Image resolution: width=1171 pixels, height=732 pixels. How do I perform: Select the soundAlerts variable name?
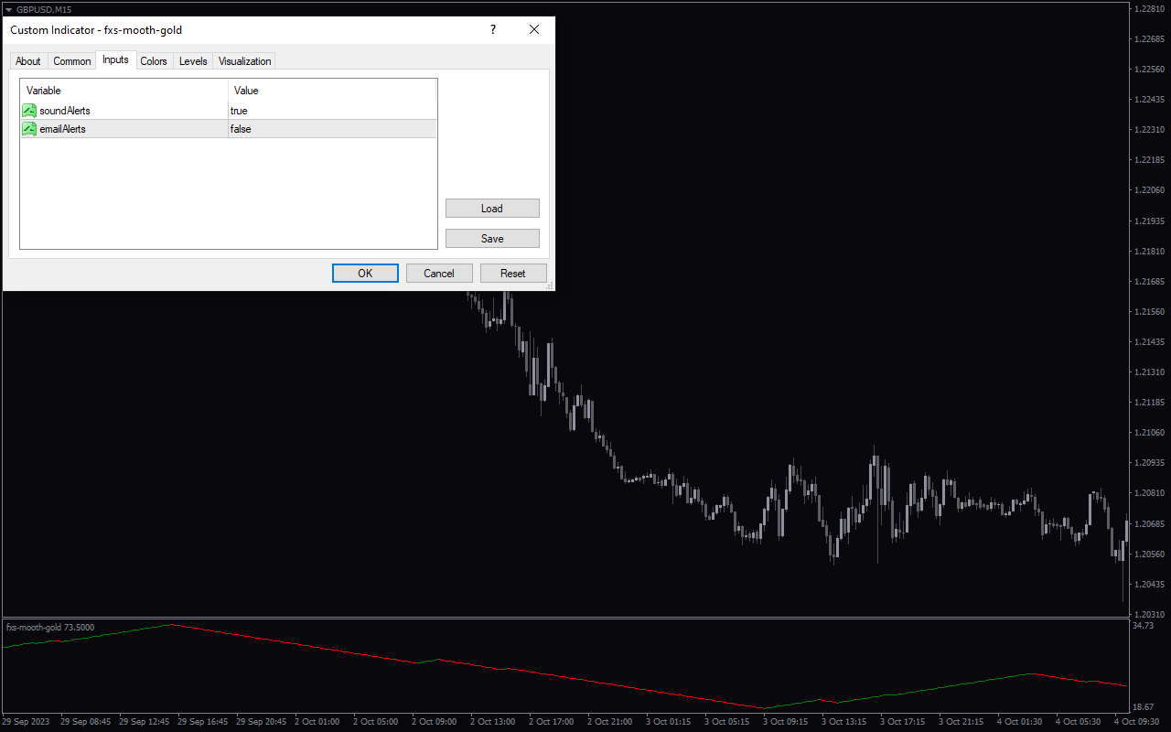65,111
